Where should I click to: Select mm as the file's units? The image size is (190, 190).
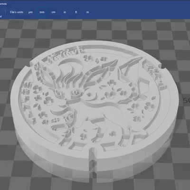coord(42,12)
